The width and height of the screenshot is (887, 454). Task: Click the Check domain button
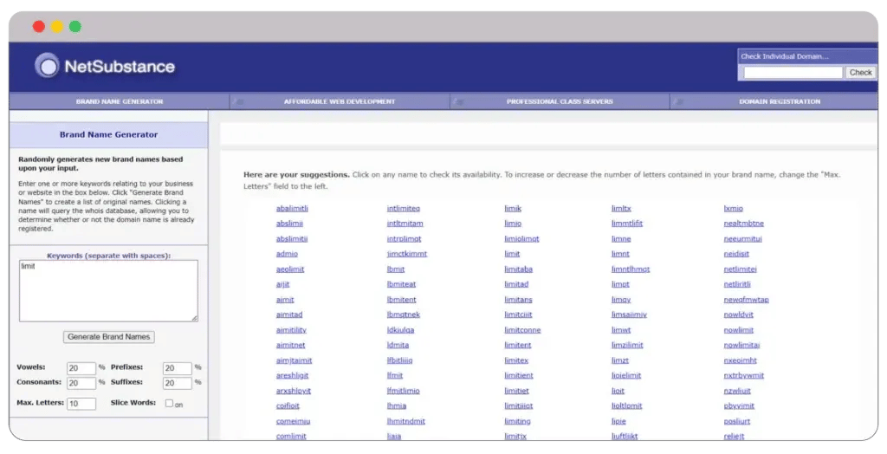click(860, 73)
